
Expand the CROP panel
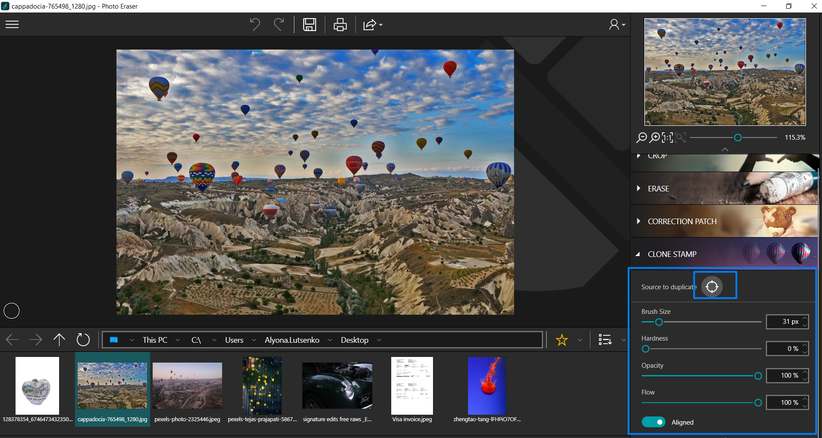coord(724,162)
